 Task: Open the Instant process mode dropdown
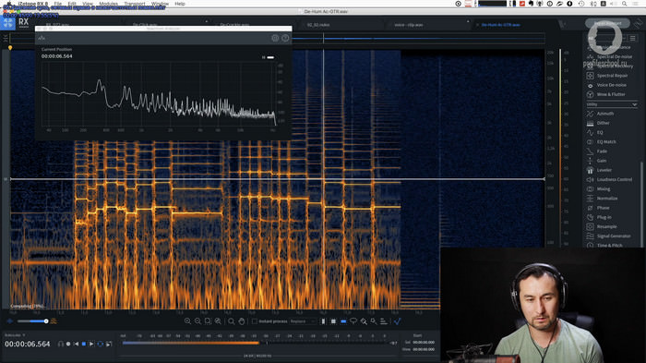[x=303, y=321]
